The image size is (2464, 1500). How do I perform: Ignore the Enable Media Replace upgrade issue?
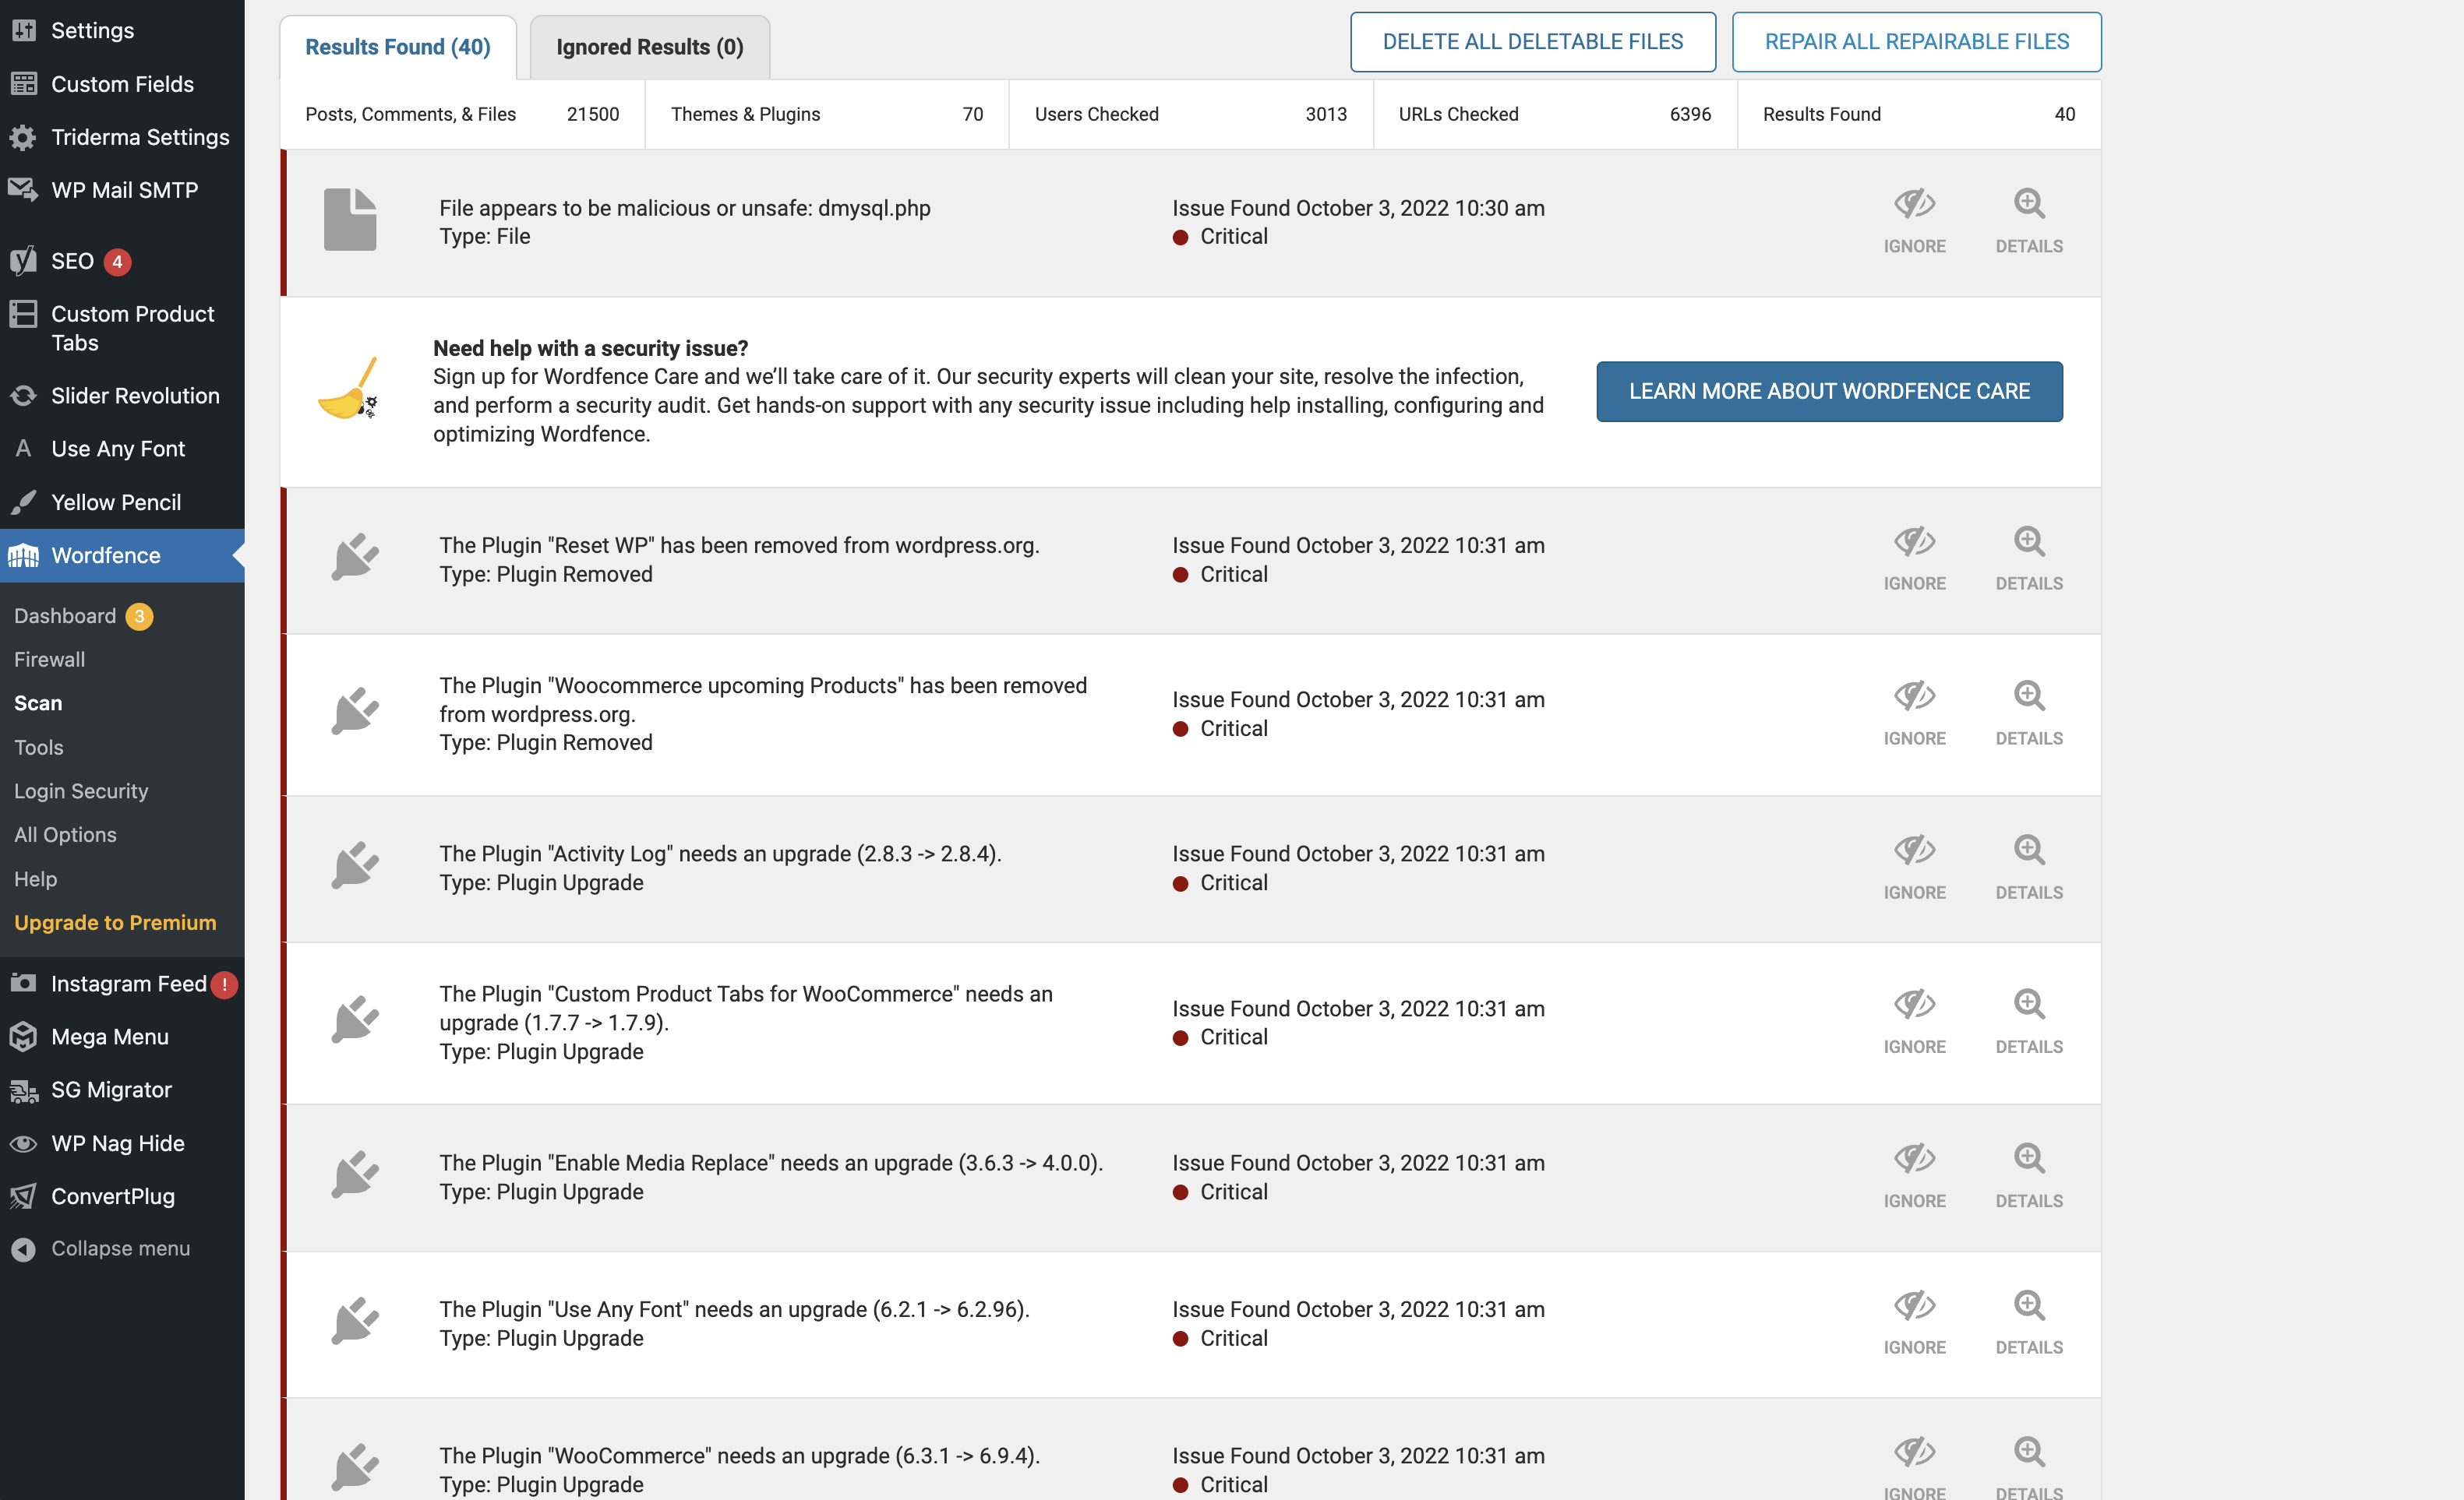click(1914, 1176)
